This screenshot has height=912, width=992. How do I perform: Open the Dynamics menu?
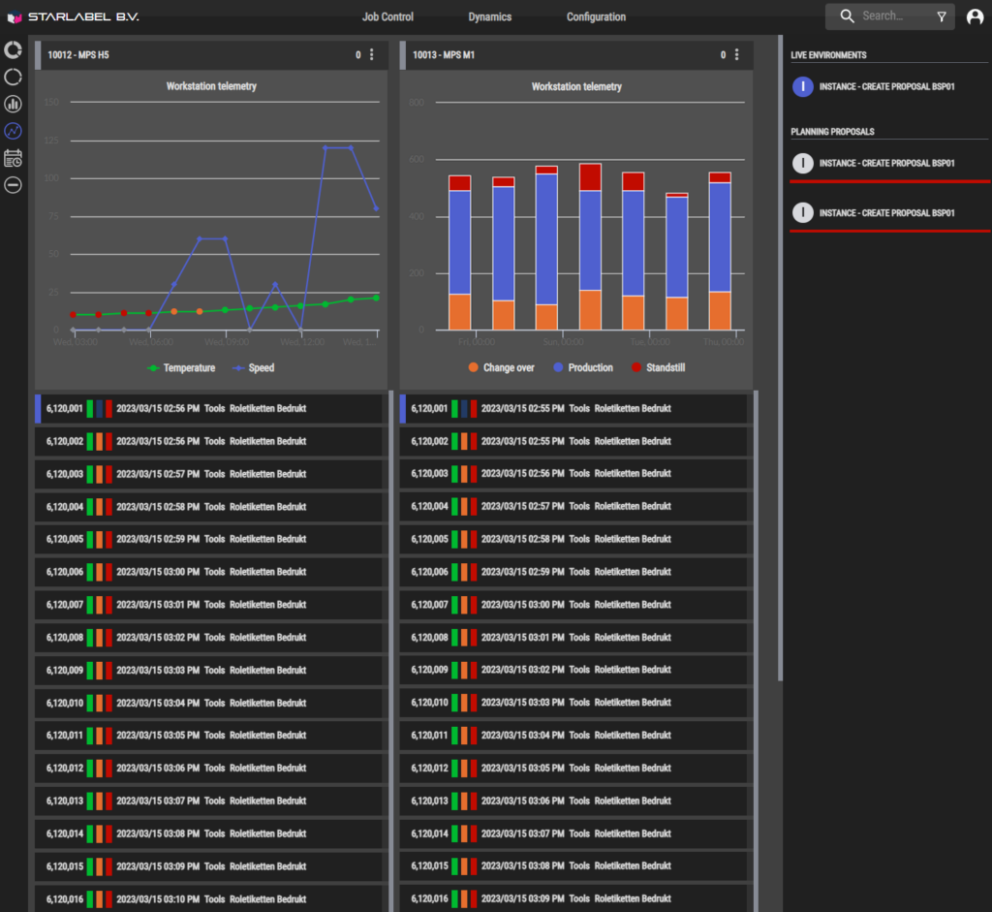pos(489,17)
